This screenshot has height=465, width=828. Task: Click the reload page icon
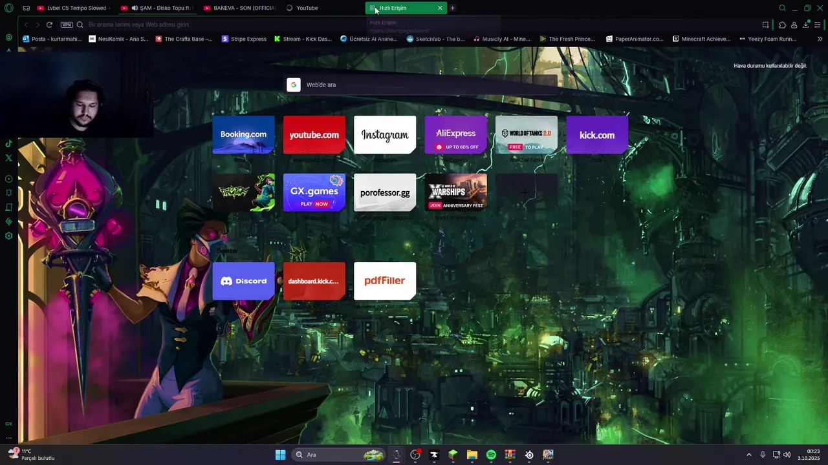coord(49,25)
